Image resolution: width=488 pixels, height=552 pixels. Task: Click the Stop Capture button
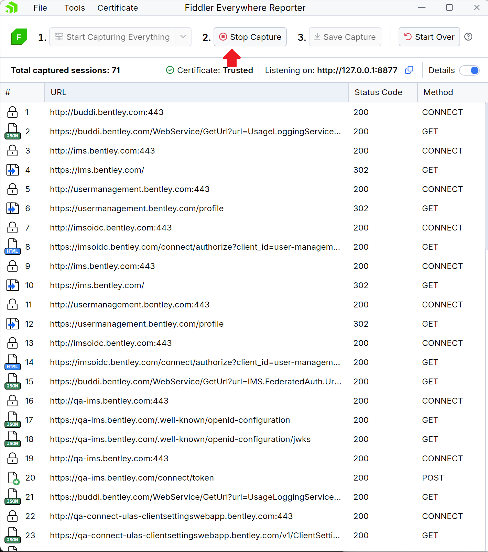[x=250, y=37]
